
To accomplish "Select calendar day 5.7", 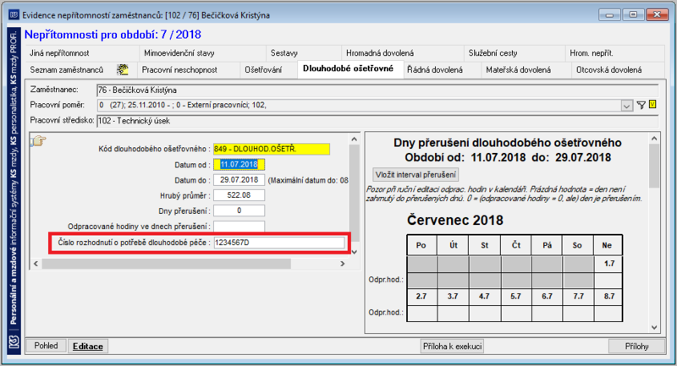I will [516, 297].
